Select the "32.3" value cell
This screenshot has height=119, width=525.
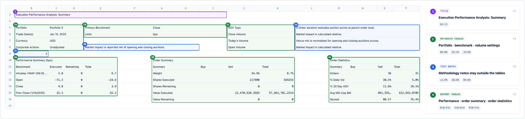[56, 93]
